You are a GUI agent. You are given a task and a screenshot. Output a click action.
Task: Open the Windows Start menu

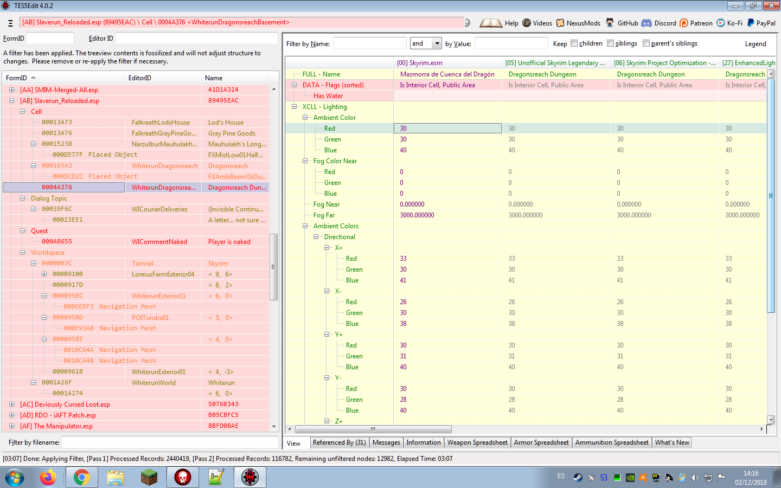15,478
